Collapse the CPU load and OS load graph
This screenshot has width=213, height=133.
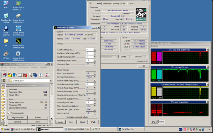[x=207, y=67]
